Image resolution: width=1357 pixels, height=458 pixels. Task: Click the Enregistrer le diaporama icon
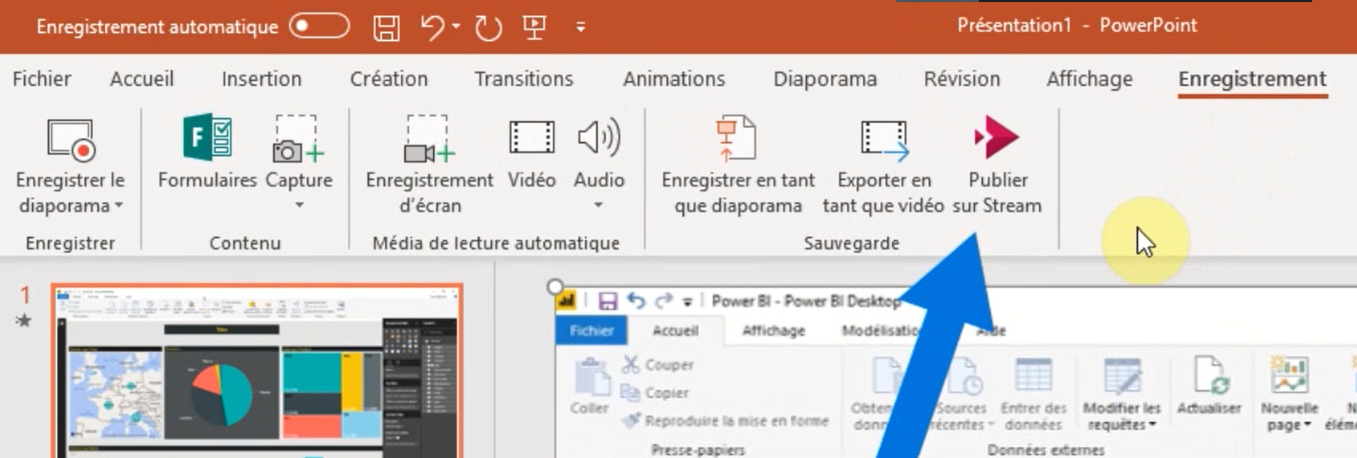click(x=70, y=140)
